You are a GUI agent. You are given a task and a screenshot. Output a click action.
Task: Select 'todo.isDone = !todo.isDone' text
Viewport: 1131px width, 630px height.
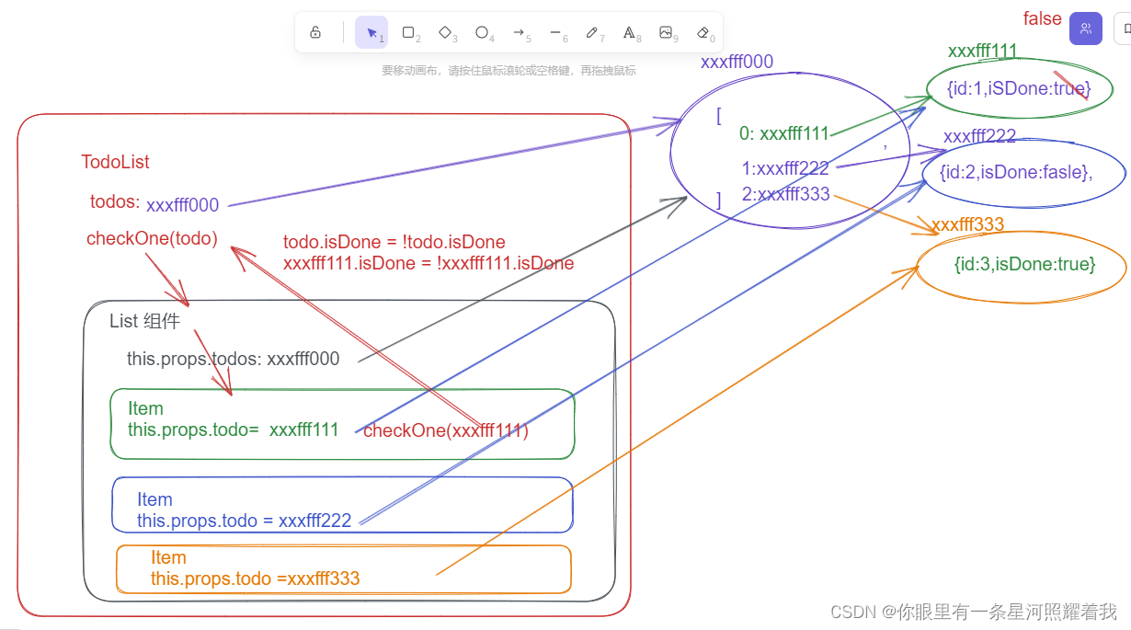(394, 242)
